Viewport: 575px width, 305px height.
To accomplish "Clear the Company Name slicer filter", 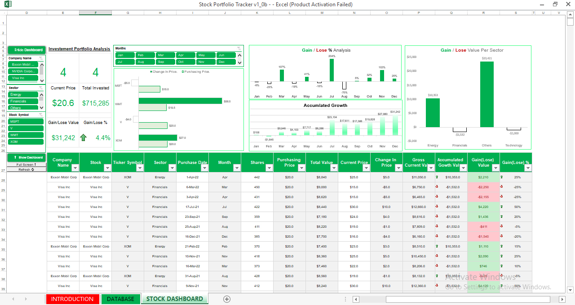I will click(x=41, y=58).
